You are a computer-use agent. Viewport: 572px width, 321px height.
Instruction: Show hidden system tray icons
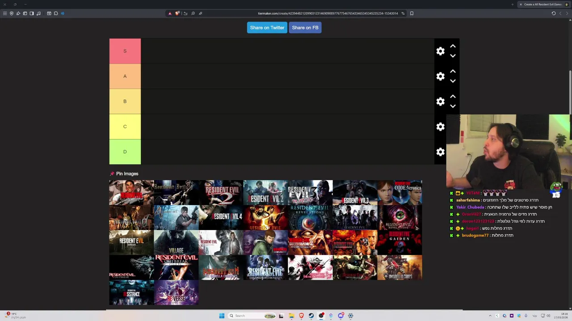click(x=490, y=316)
